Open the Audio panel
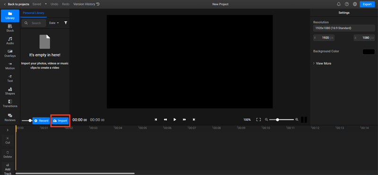This screenshot has width=378, height=175. point(10,41)
